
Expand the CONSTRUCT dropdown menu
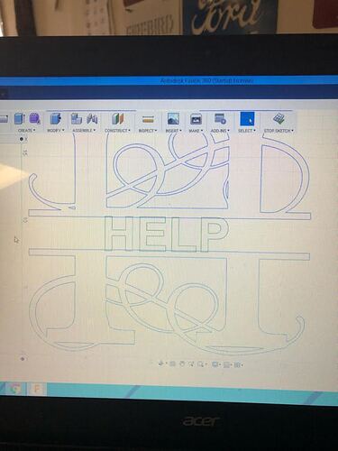[117, 131]
